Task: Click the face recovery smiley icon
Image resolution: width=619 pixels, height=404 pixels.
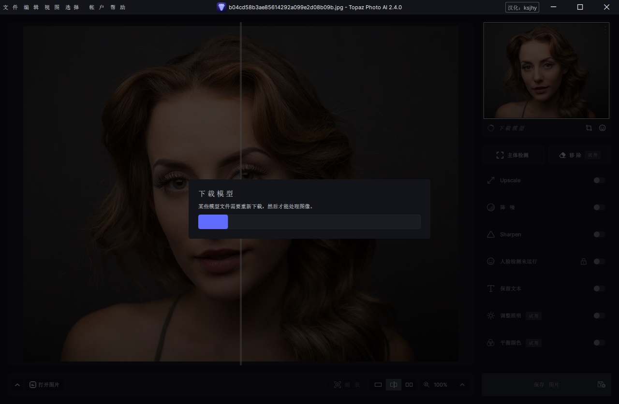Action: tap(491, 261)
